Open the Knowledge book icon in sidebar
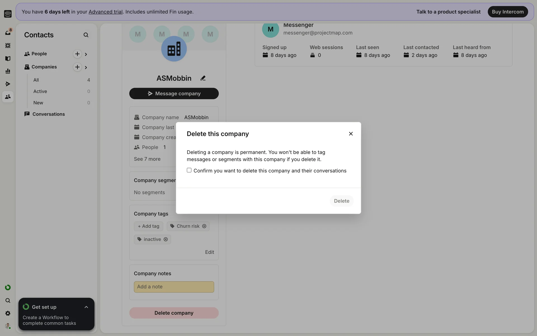 [8, 58]
